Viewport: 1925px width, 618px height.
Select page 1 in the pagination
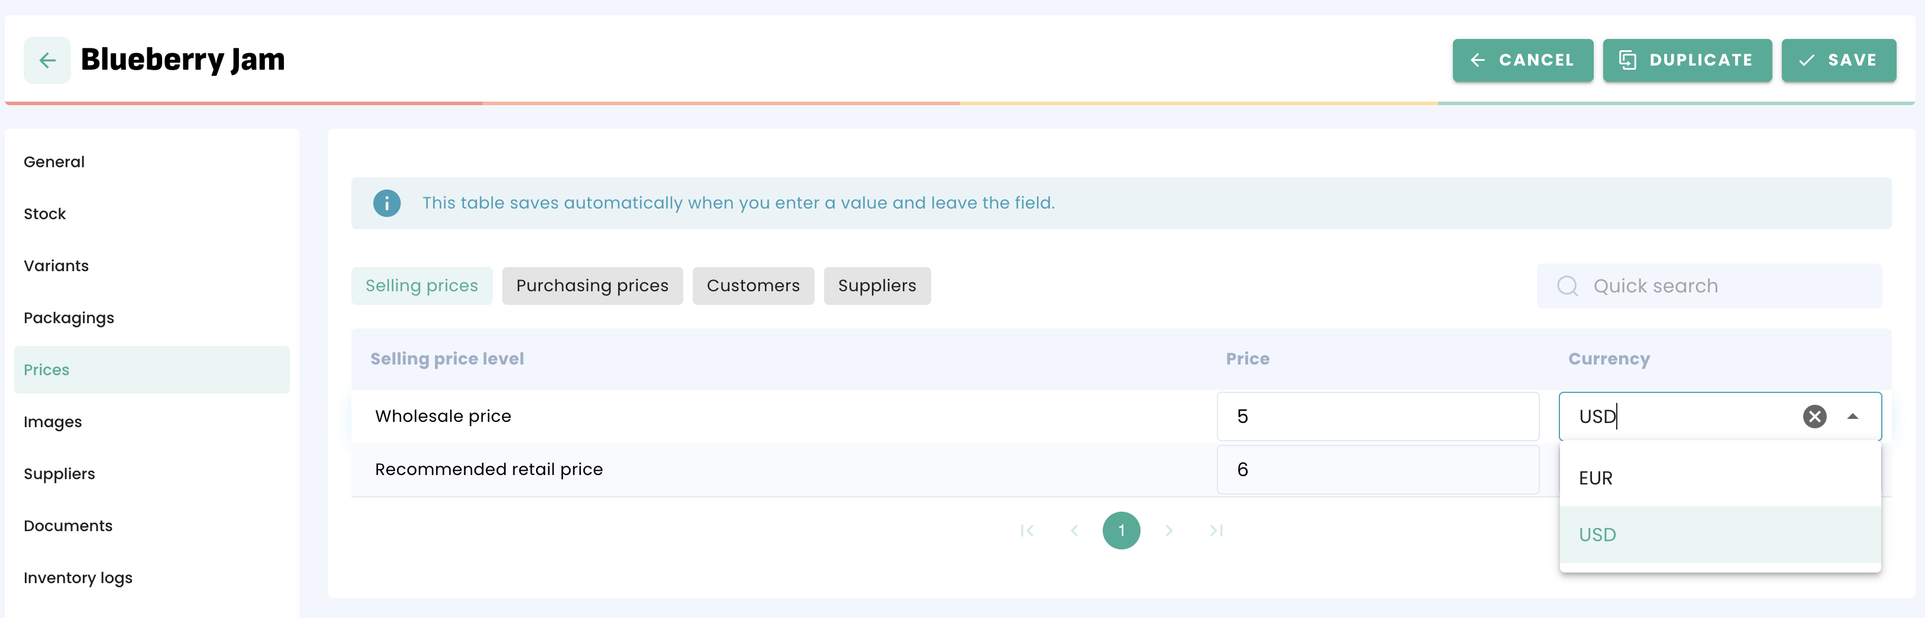(x=1121, y=531)
